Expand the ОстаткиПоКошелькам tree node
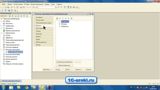Viewport: 160px width, 90px height. (x=4, y=52)
